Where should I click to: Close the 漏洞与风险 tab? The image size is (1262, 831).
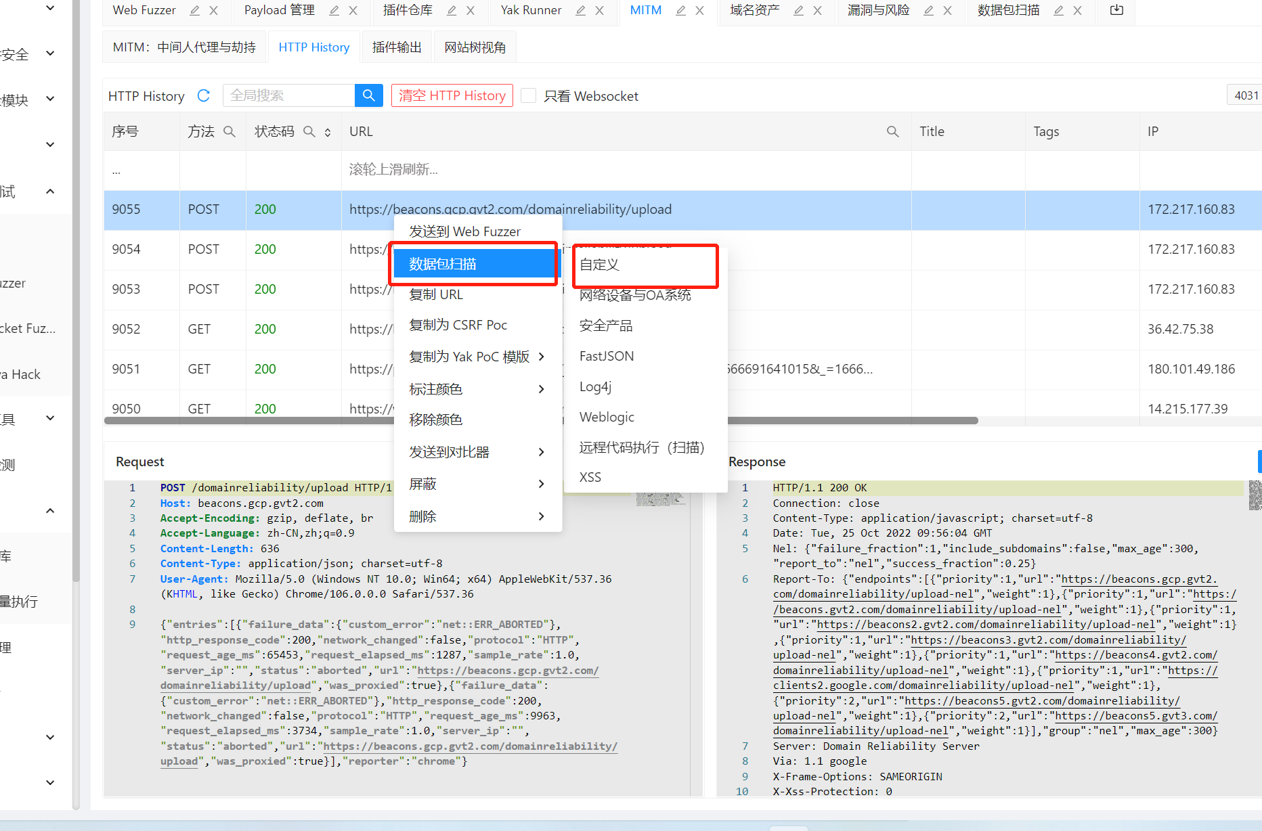[x=947, y=11]
